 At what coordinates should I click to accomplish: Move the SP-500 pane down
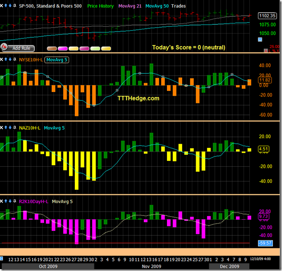coord(10,6)
